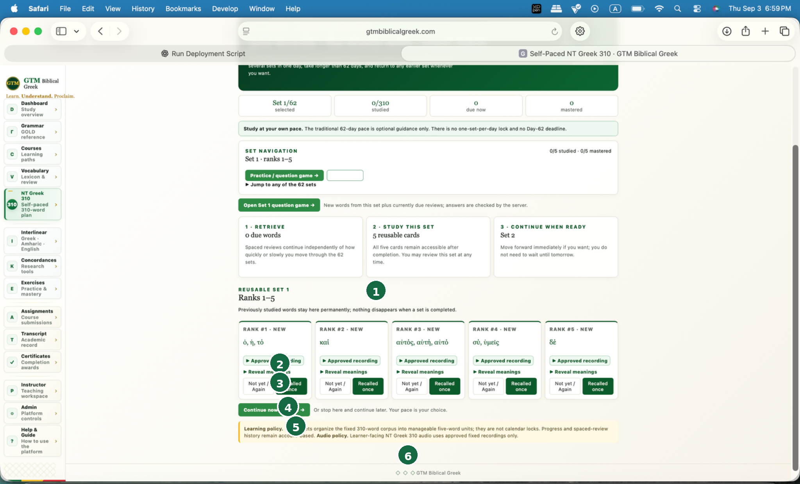Go back to the previous page

[100, 31]
